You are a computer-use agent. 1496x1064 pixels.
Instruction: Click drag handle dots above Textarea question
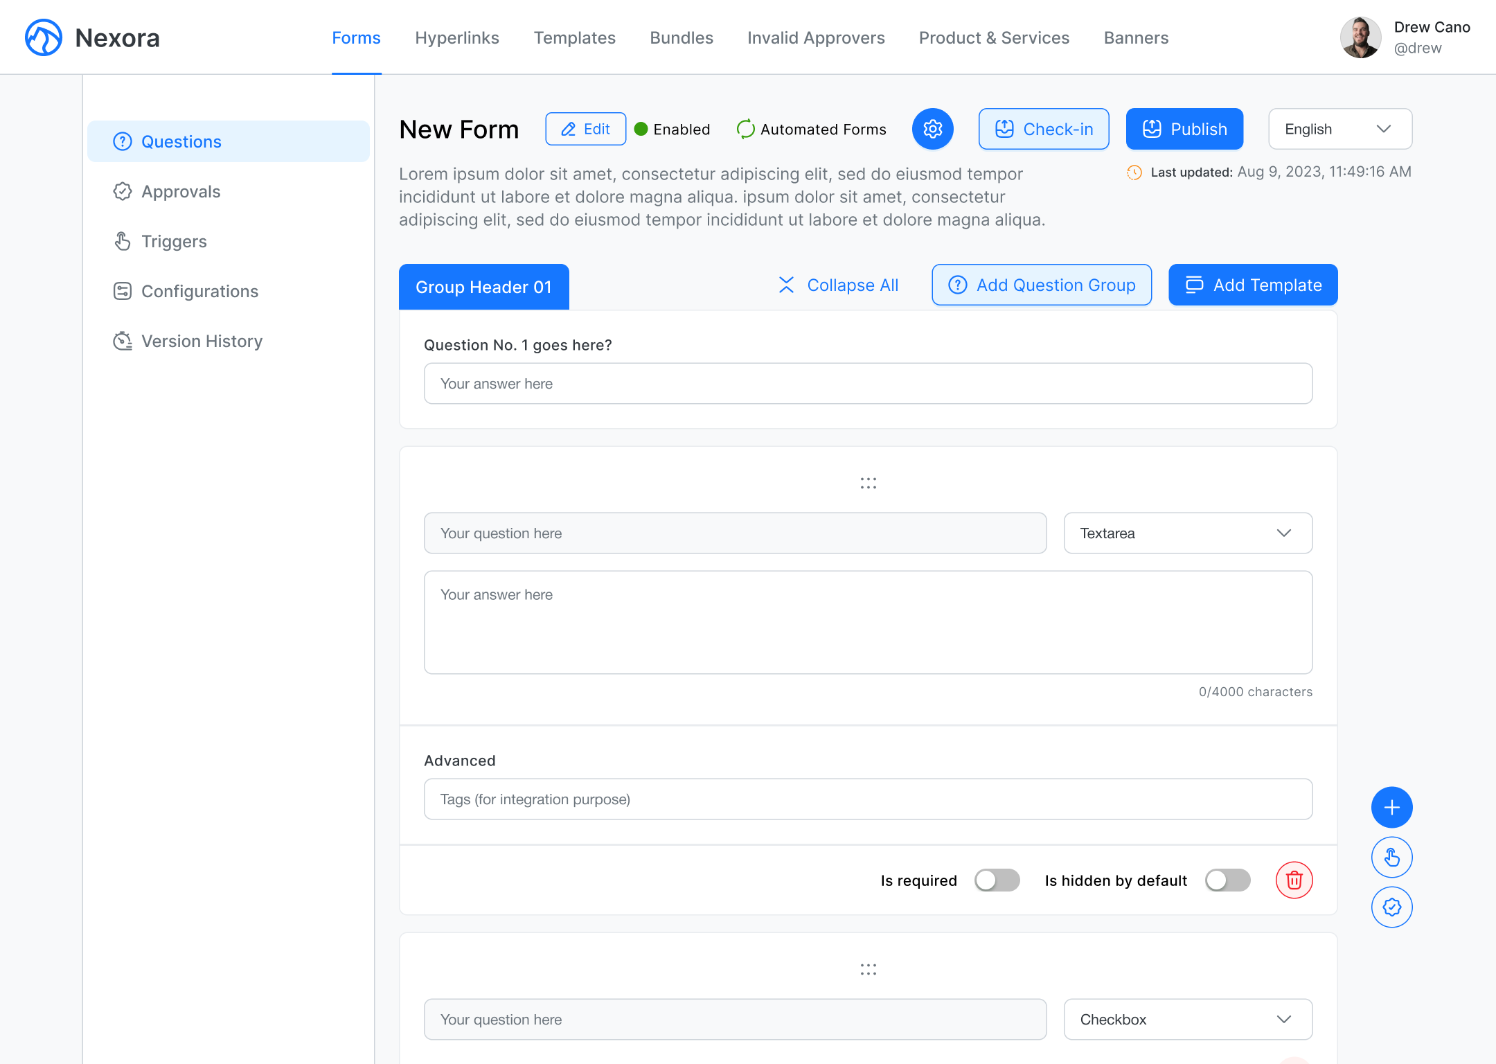point(868,483)
